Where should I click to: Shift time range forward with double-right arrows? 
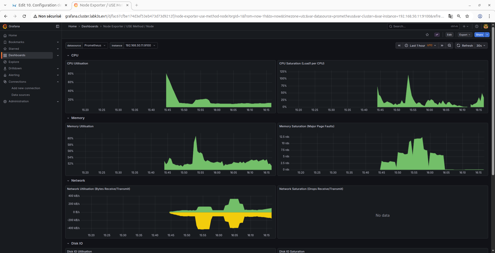[442, 46]
